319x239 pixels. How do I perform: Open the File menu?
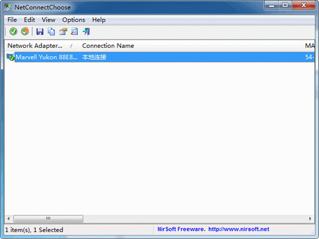coord(12,20)
